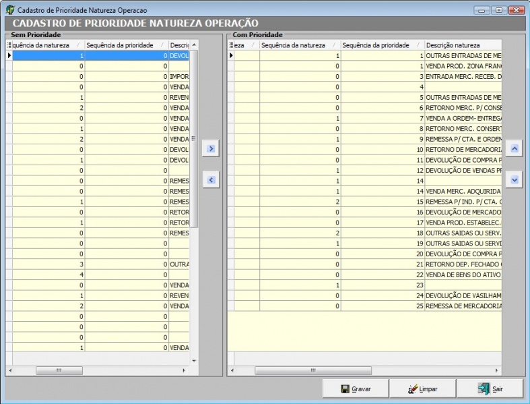
Task: Click the Sair exit button
Action: [x=490, y=389]
